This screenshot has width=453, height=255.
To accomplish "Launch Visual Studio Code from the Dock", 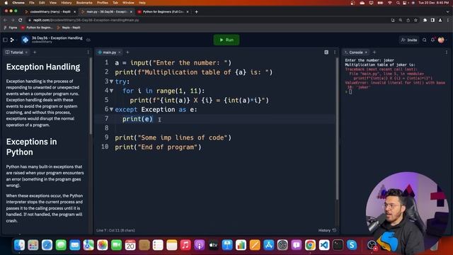I will click(324, 245).
